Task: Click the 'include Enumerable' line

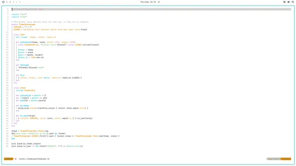Action: [x=25, y=90]
